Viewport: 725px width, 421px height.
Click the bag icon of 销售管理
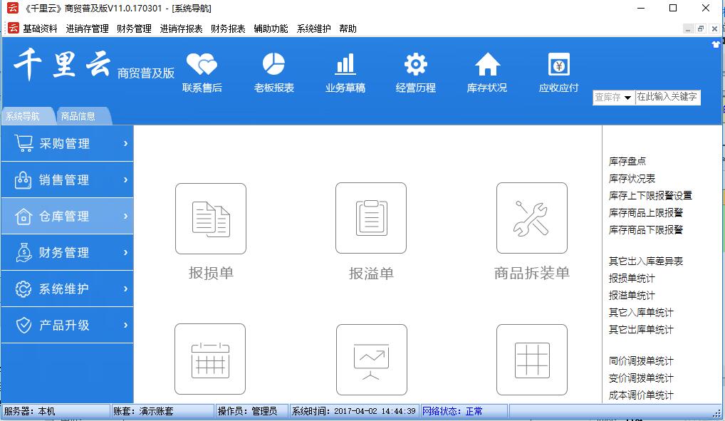pos(23,180)
